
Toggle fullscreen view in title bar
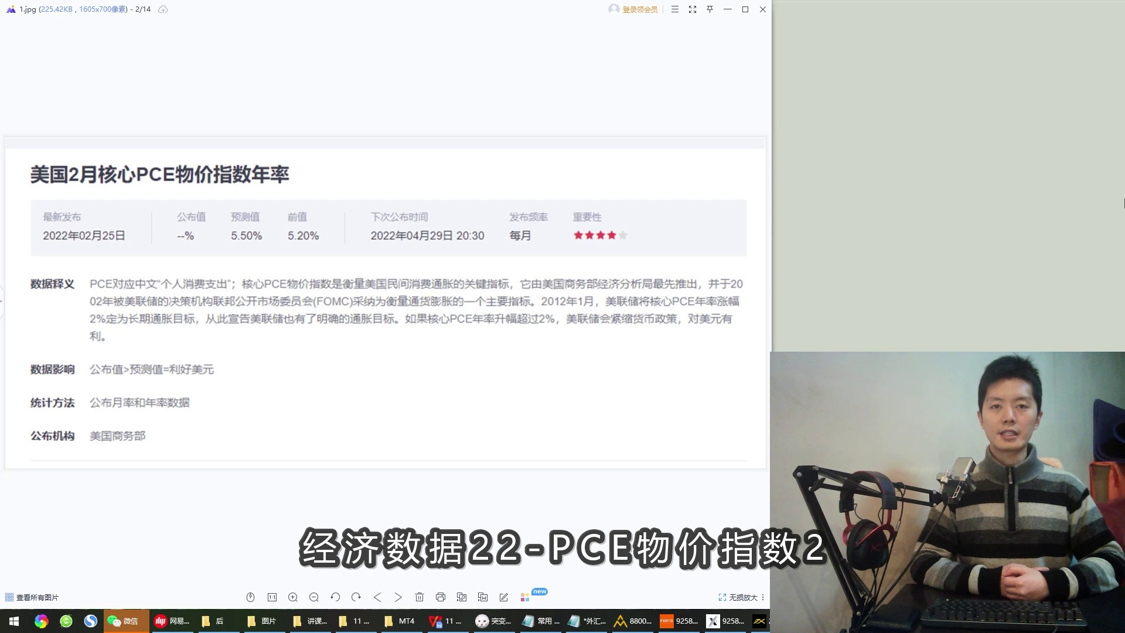pos(693,9)
